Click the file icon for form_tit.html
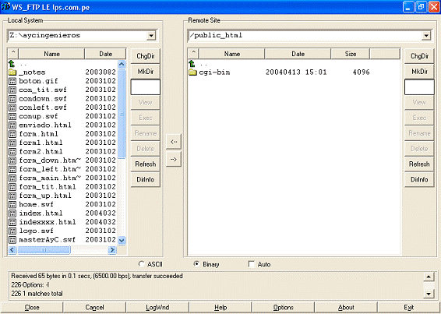Image resolution: width=441 pixels, height=314 pixels. pos(12,187)
